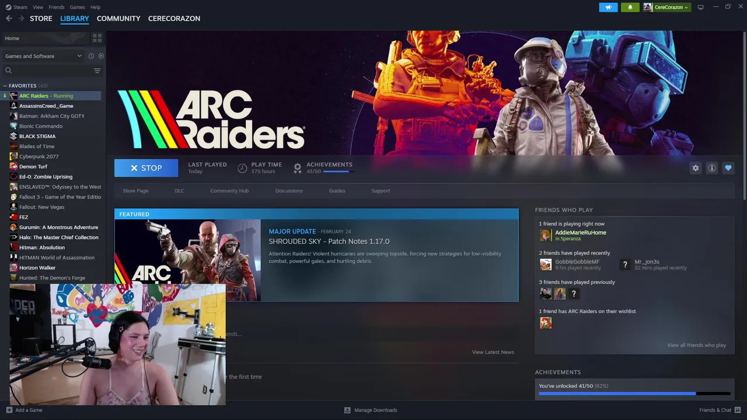Screen dimensions: 747x420
Task: Open the CERECORAZON profile tab
Action: pyautogui.click(x=174, y=18)
